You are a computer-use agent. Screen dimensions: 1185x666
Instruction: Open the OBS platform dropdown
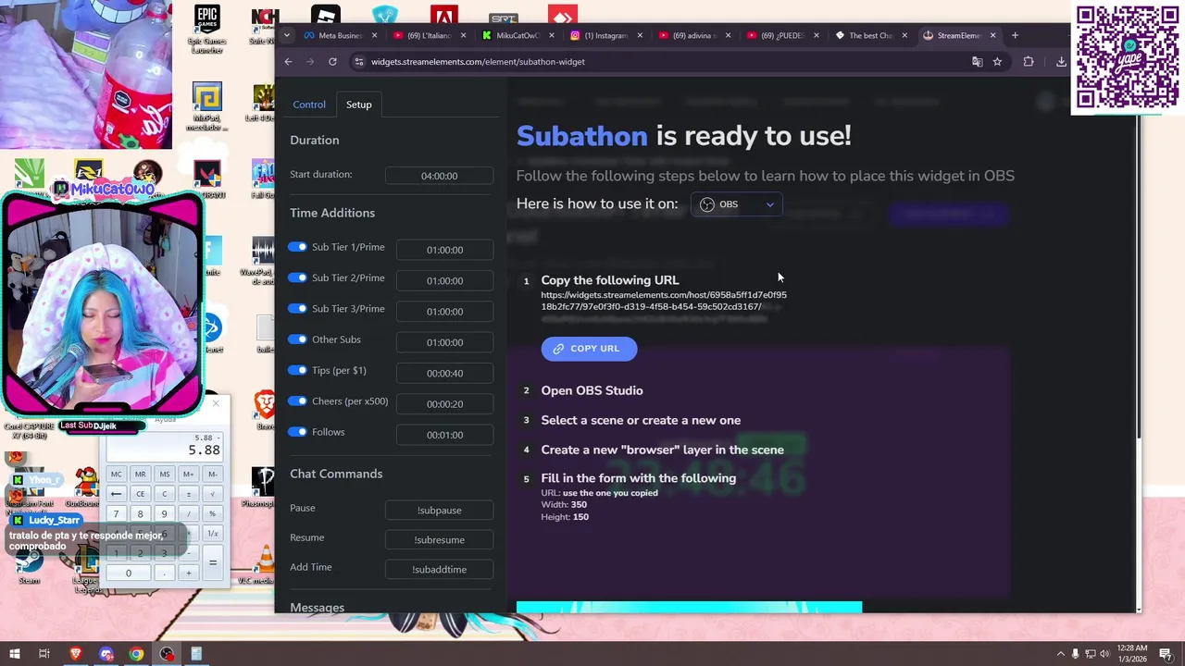point(737,204)
